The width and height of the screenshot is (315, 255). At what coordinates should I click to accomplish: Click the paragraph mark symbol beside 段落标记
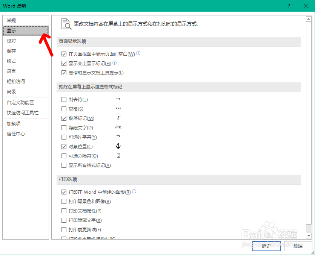[118, 118]
